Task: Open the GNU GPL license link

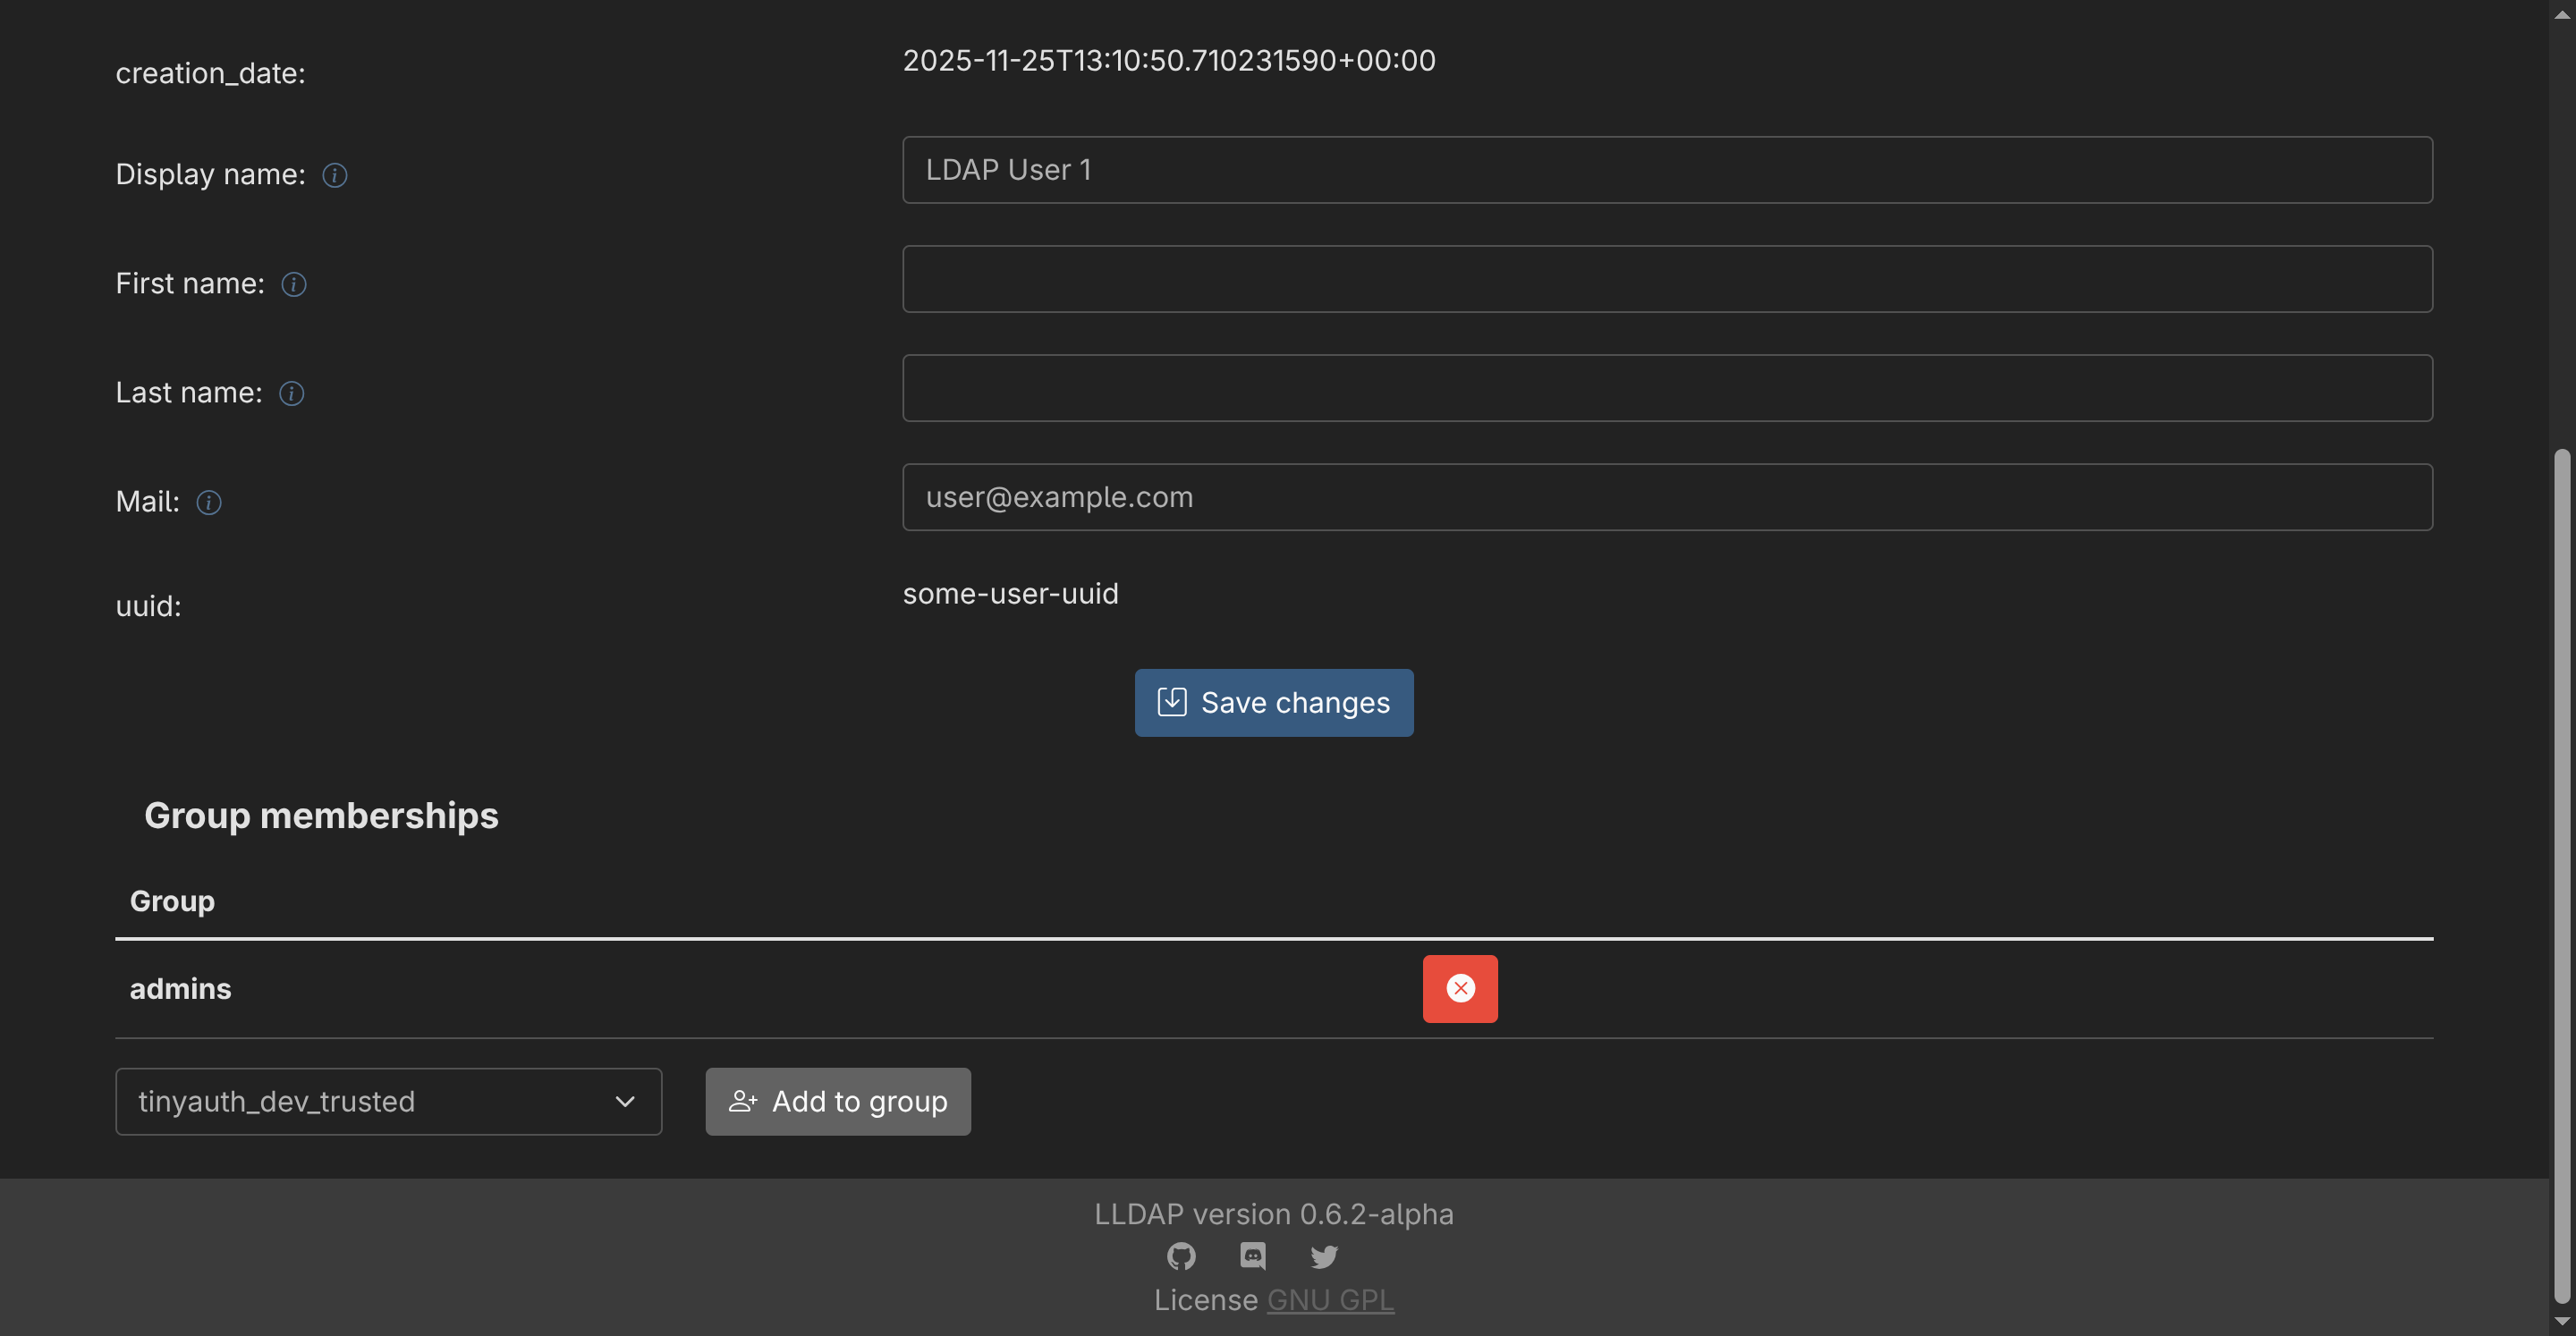Action: [1330, 1299]
